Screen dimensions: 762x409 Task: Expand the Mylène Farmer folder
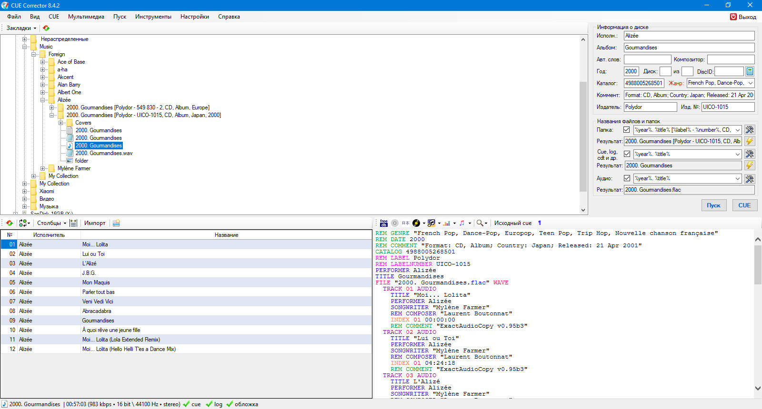tap(43, 168)
